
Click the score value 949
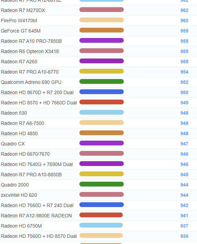184,103
